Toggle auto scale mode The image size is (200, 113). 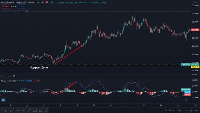coord(197,110)
